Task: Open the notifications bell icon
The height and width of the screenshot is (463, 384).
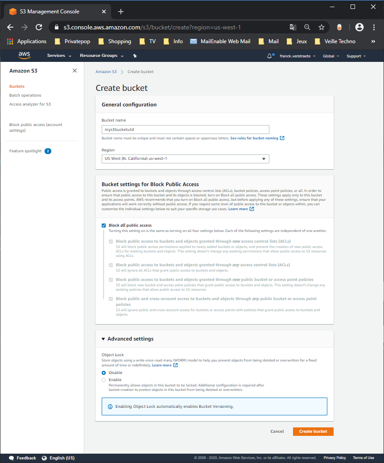Action: coord(269,56)
